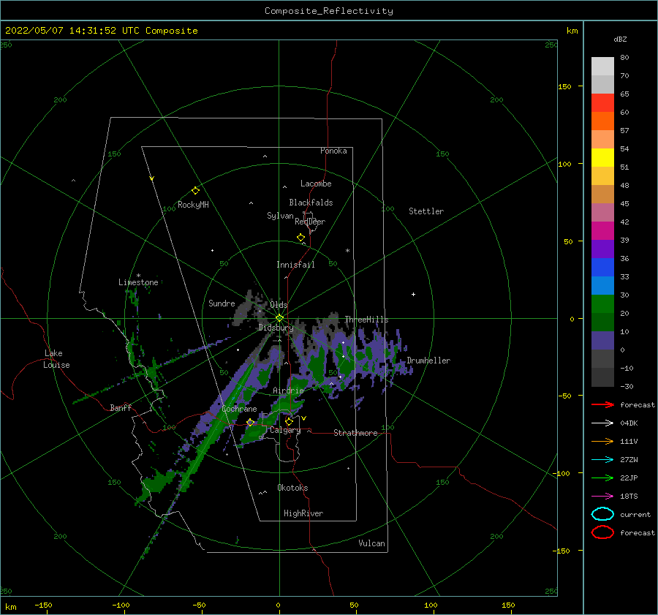Screen dimensions: 658x615
Task: Select the HighRiver label
Action: click(x=303, y=513)
